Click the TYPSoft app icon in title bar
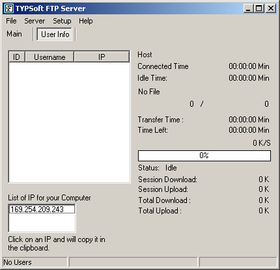Image resolution: width=280 pixels, height=270 pixels. click(x=9, y=8)
